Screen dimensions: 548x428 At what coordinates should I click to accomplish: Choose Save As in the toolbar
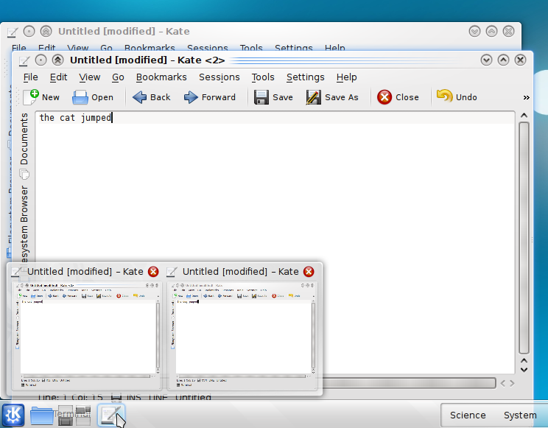coord(332,97)
